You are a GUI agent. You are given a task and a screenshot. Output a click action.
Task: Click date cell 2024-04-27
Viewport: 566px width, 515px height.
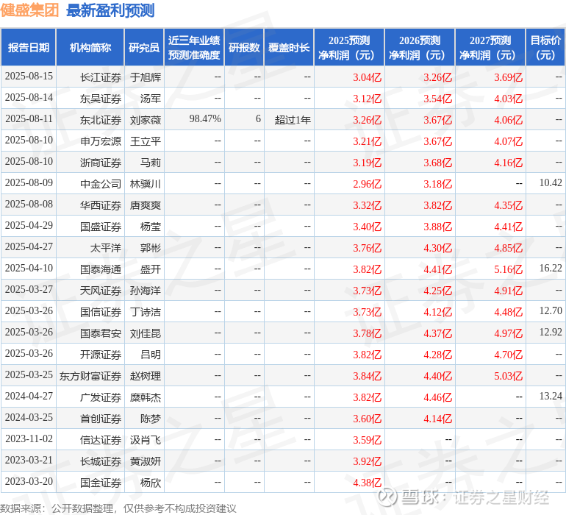(29, 396)
